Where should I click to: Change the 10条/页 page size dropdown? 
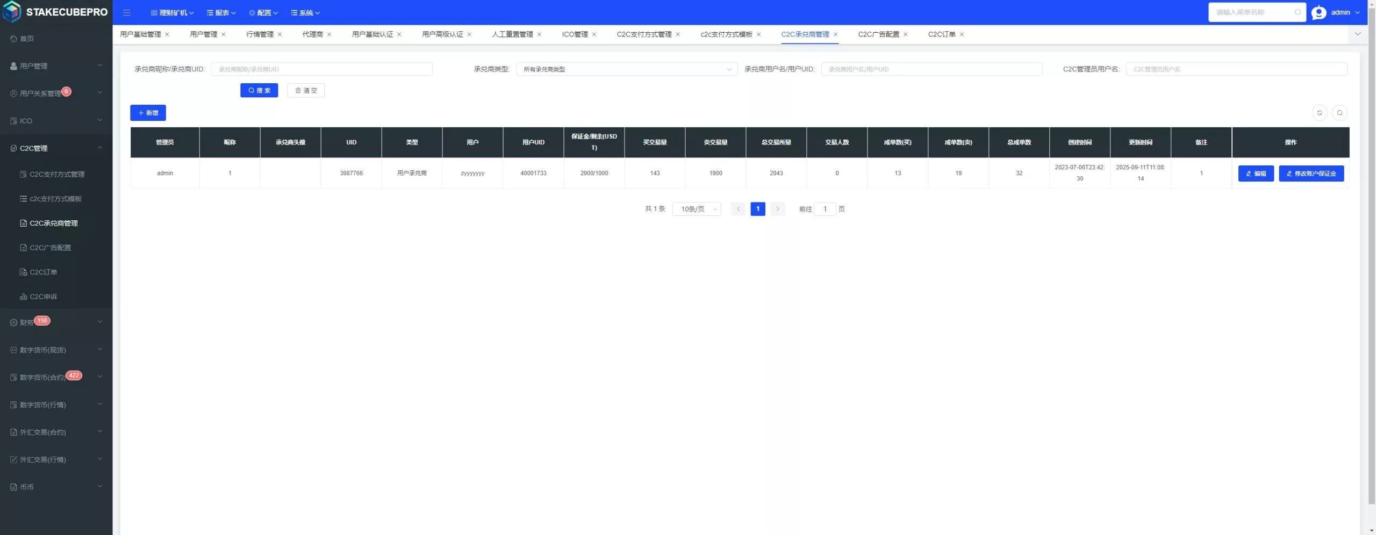point(697,209)
